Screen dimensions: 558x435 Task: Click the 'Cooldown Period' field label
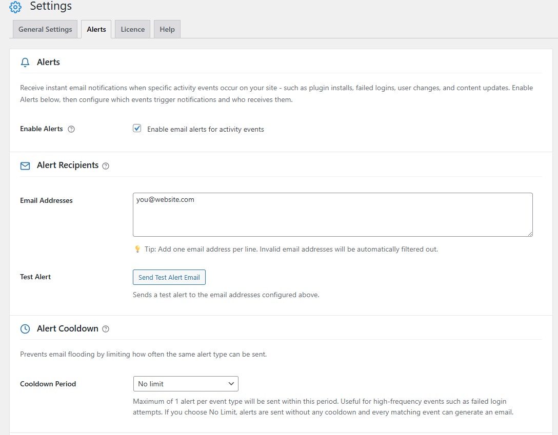(48, 384)
